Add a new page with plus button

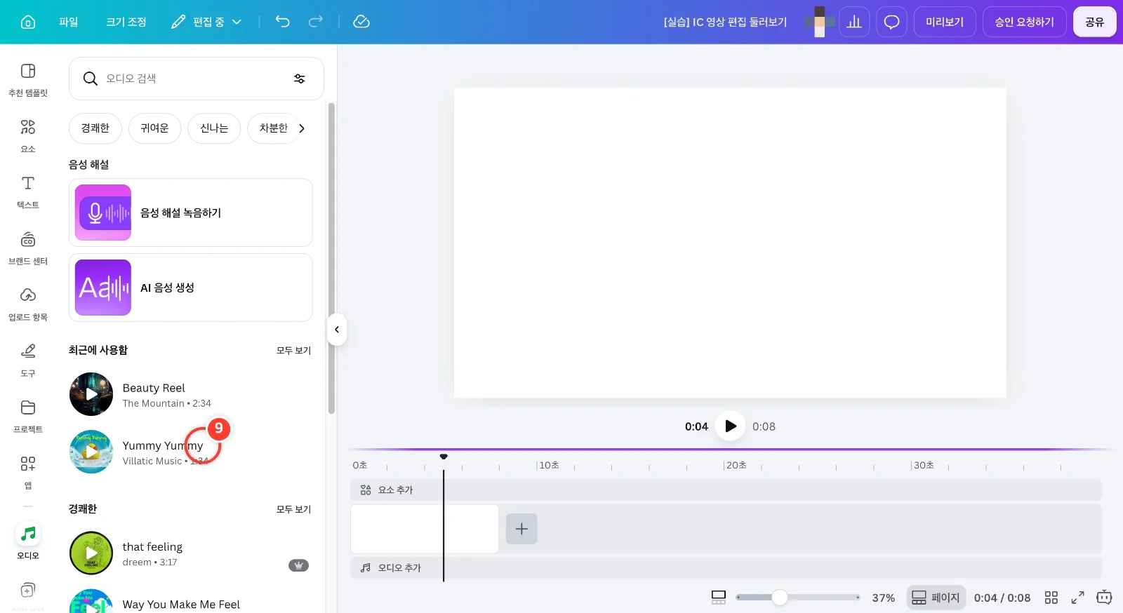[x=521, y=529]
